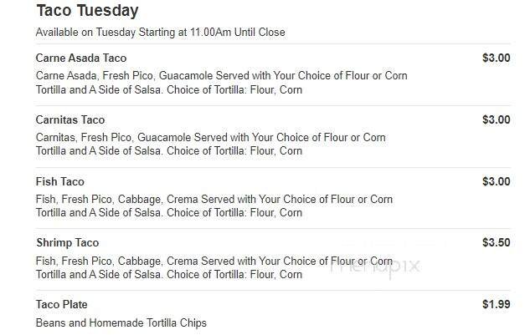Screen dimensions: 525x335
Task: Click the menupix watermark logo
Action: click(x=374, y=266)
